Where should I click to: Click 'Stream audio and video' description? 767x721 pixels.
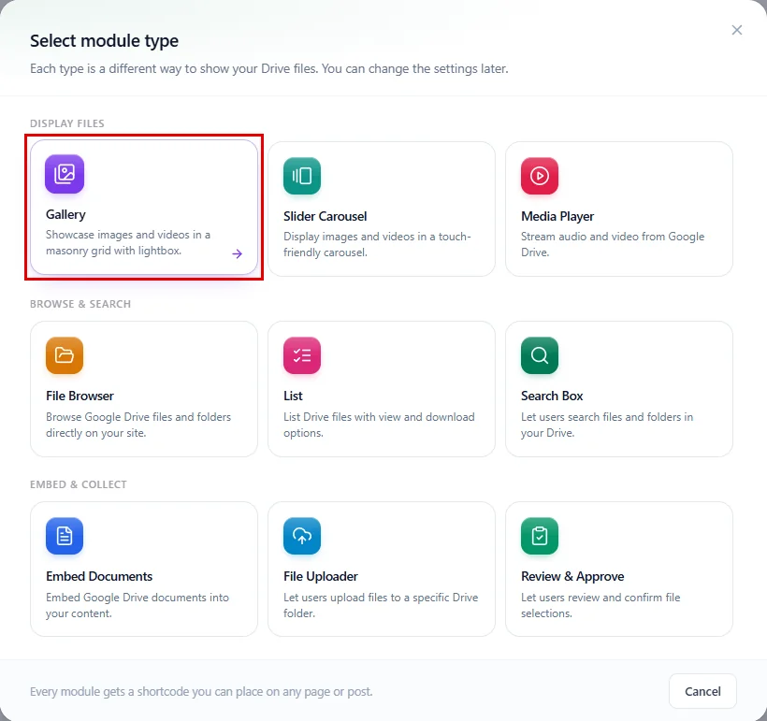613,244
